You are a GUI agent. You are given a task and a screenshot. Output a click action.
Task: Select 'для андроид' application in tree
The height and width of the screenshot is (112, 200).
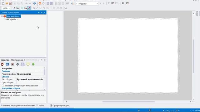coord(13,16)
